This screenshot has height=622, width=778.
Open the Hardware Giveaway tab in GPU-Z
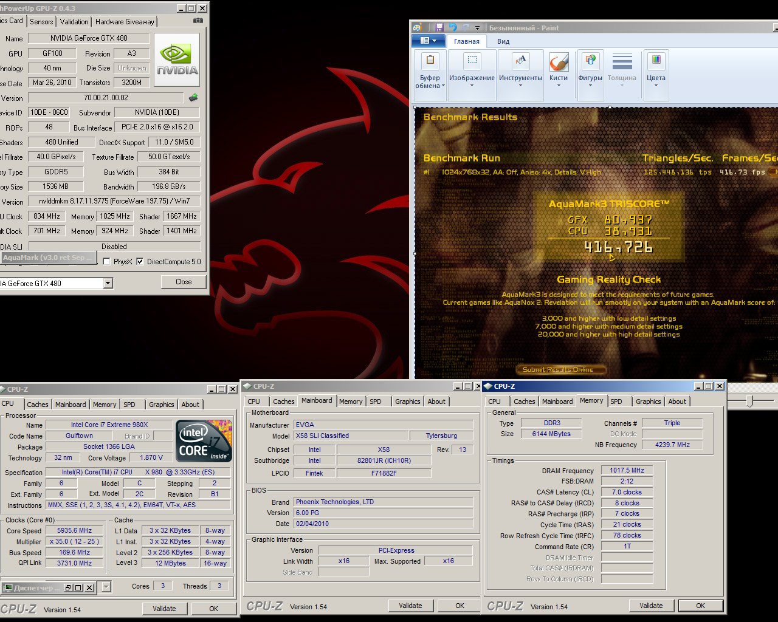click(125, 21)
